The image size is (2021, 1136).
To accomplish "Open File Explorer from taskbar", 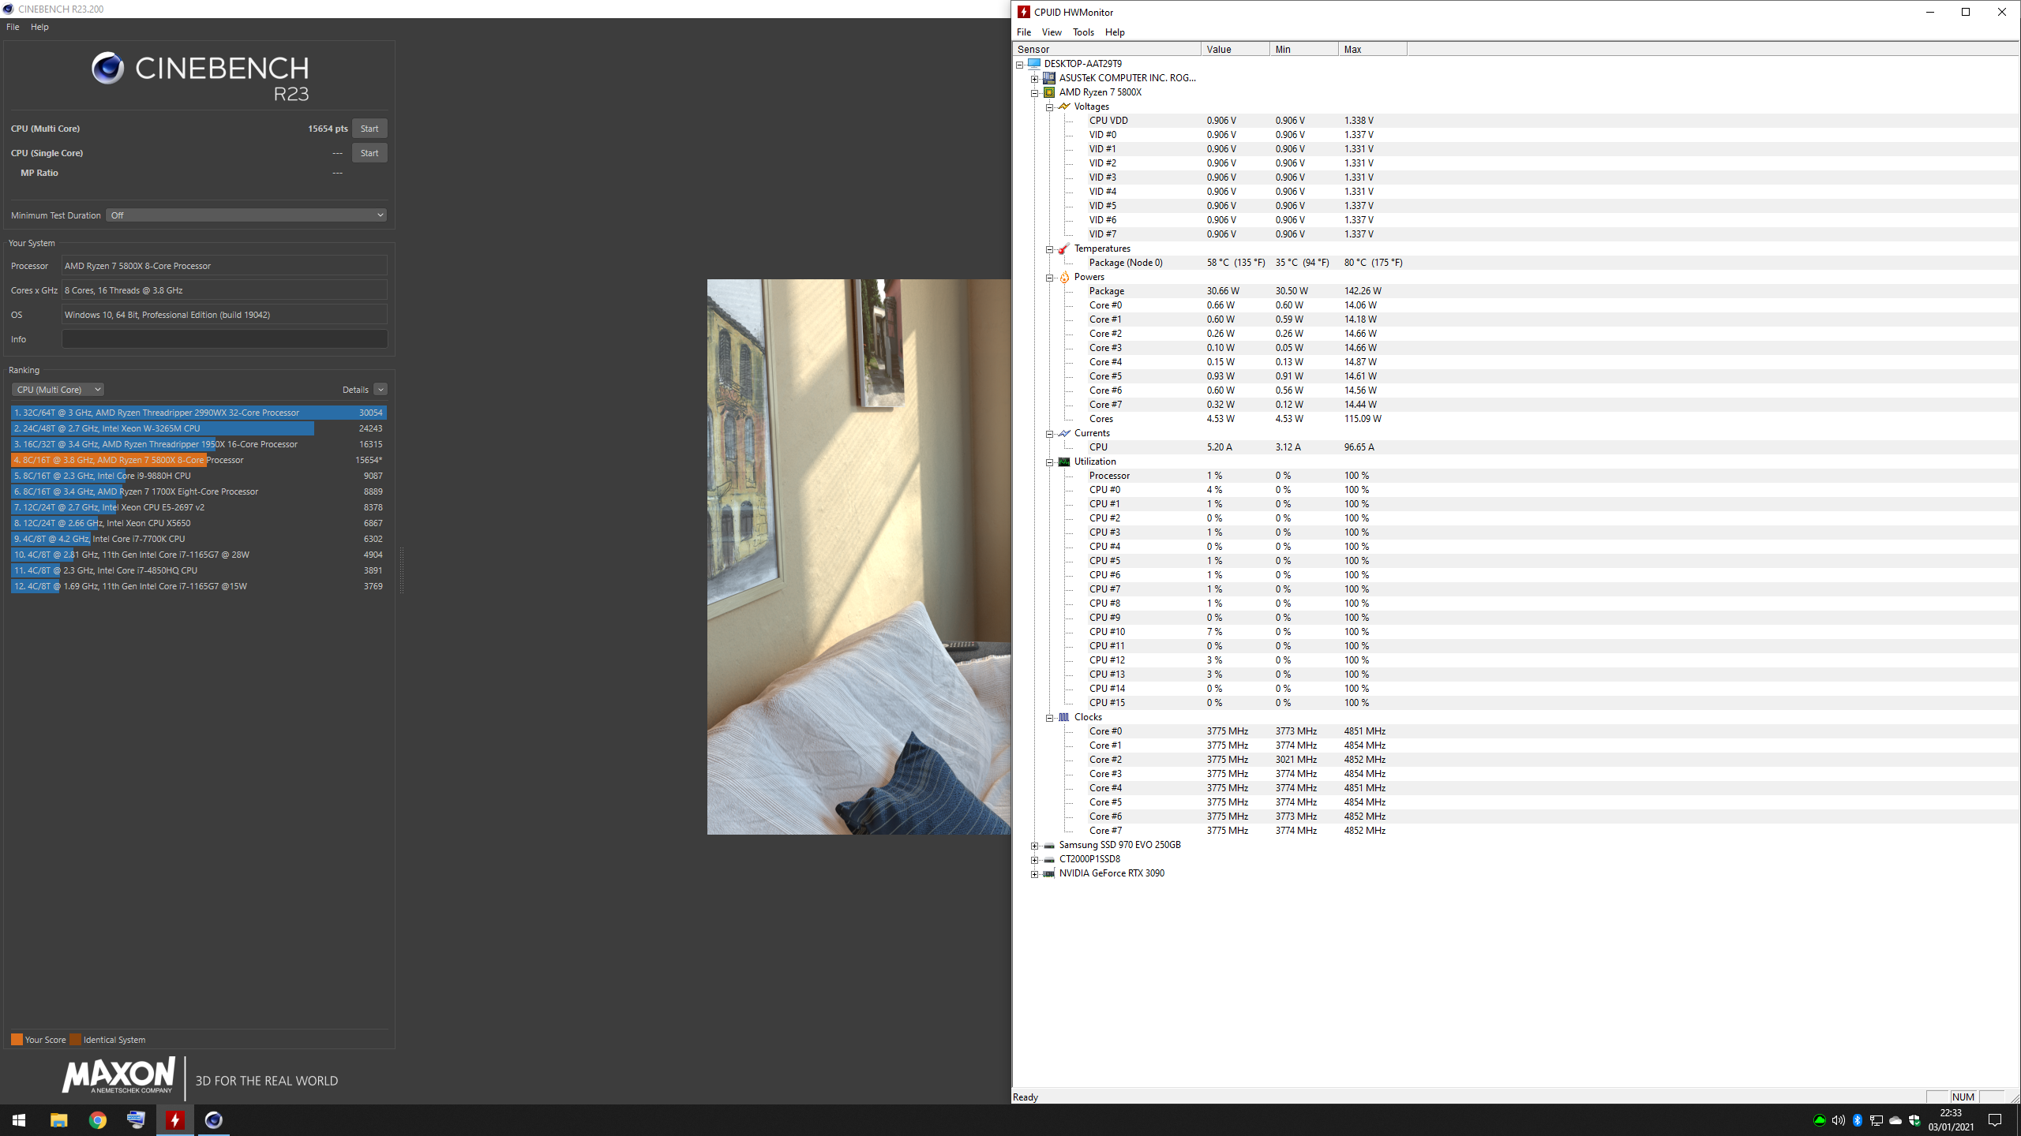I will pyautogui.click(x=58, y=1120).
